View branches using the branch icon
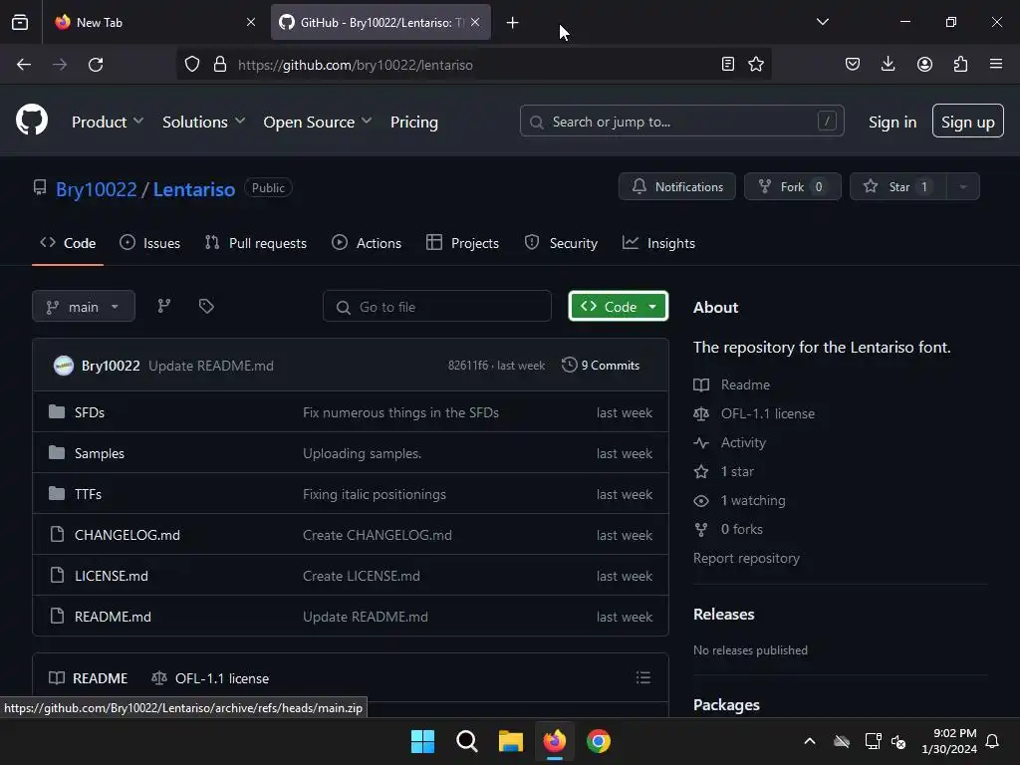 pos(164,306)
